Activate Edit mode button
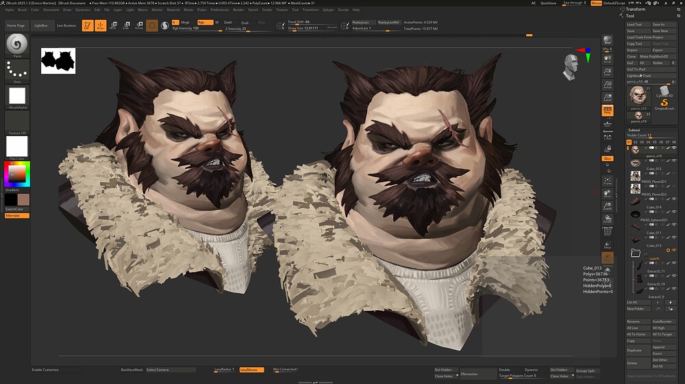 coord(88,25)
